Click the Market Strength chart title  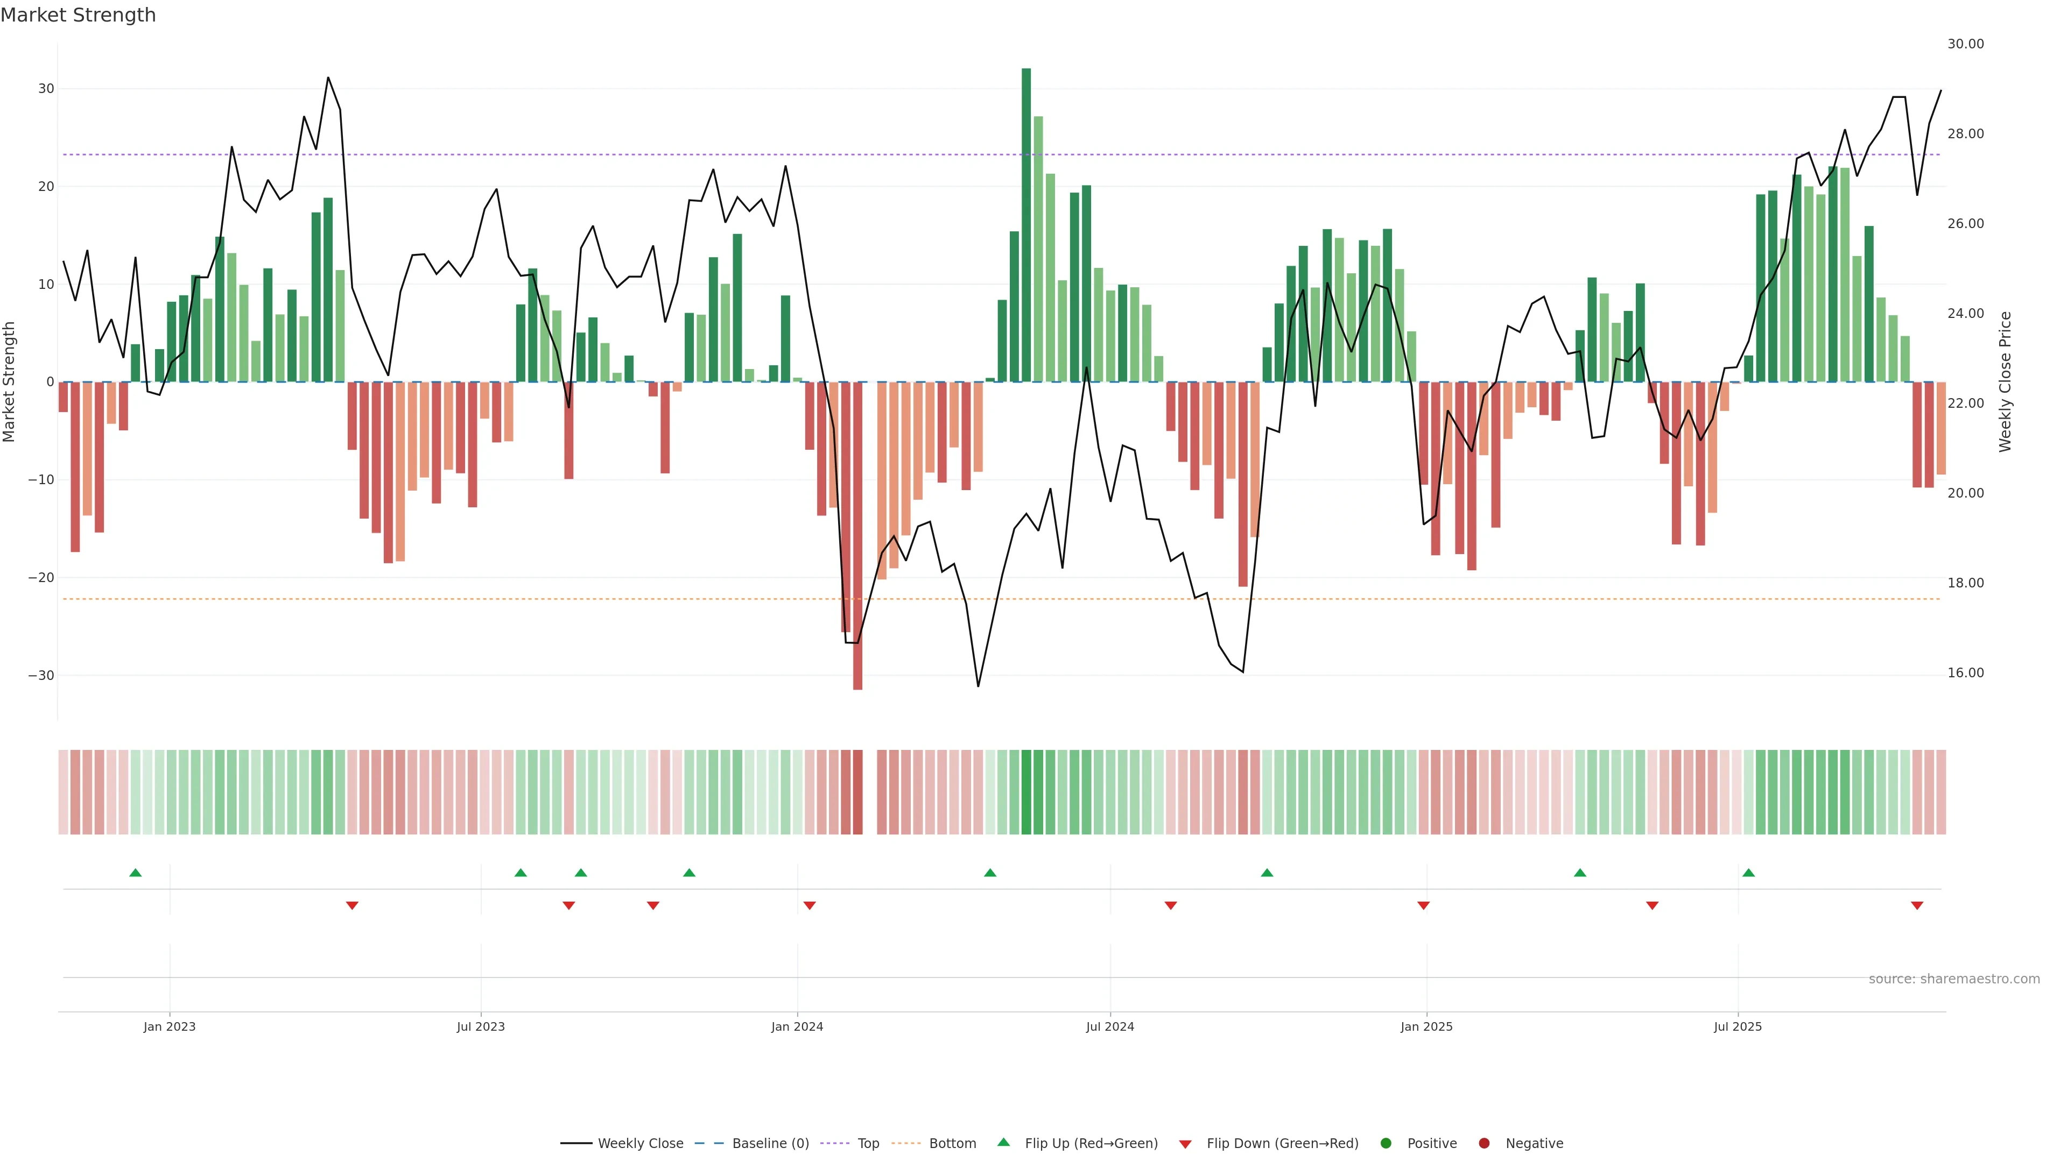click(x=78, y=15)
